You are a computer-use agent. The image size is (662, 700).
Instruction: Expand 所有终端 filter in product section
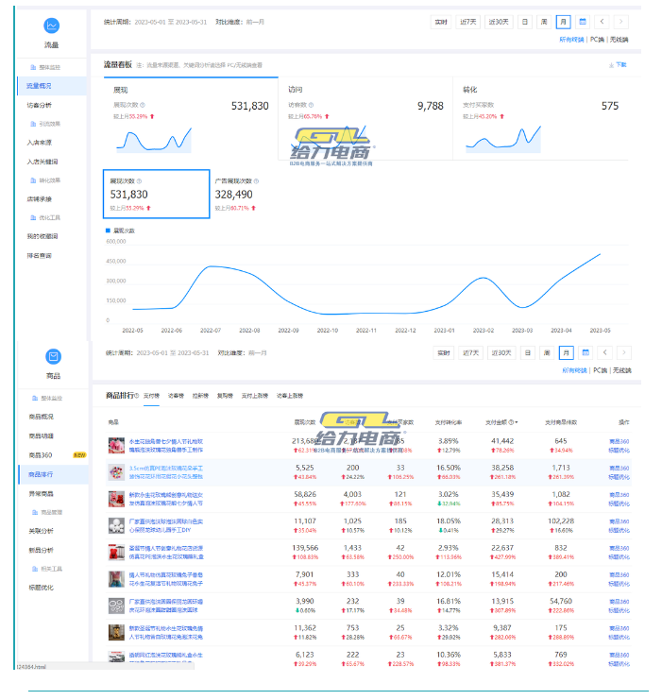[x=573, y=371]
